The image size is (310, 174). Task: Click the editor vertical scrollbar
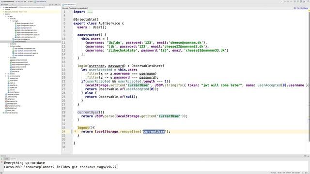coord(309,77)
